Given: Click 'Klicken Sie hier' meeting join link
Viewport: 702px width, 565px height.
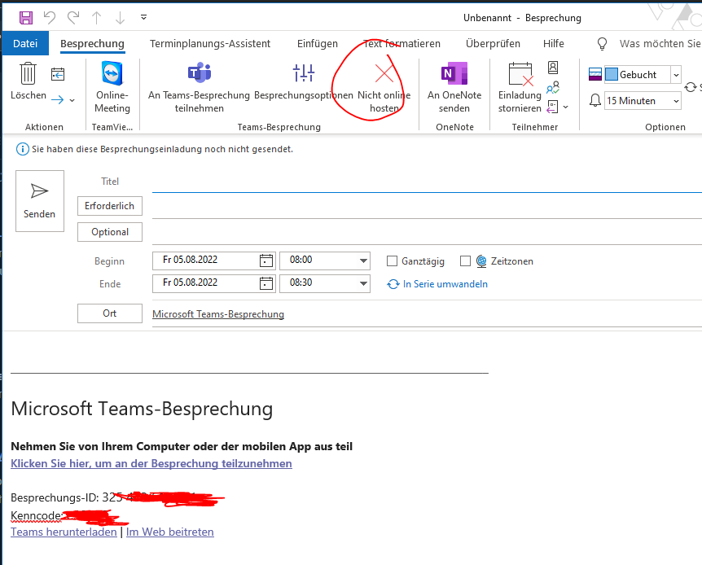Looking at the screenshot, I should (151, 463).
